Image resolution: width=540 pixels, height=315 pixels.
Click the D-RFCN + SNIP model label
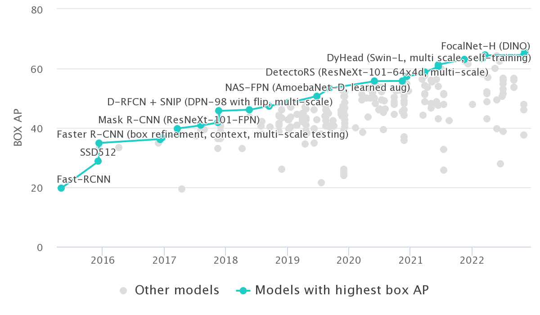pyautogui.click(x=220, y=102)
